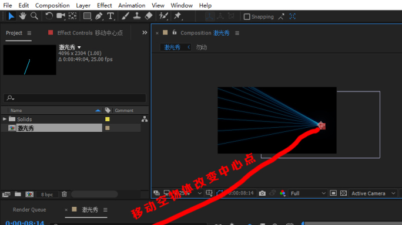Expand the Solids folder
The height and width of the screenshot is (225, 402).
tap(4, 119)
